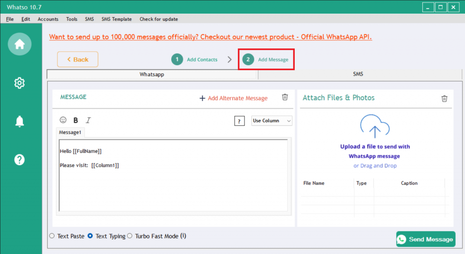
Task: Open the help question mark in sidebar
Action: click(20, 160)
